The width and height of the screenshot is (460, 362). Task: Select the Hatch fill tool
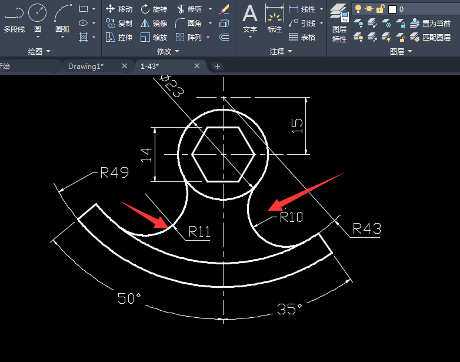[x=84, y=37]
